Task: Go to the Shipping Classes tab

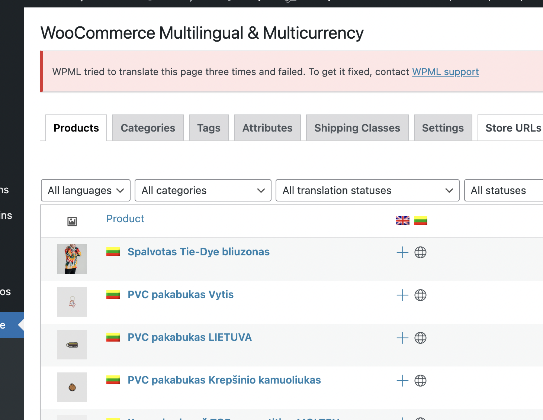Action: 357,128
